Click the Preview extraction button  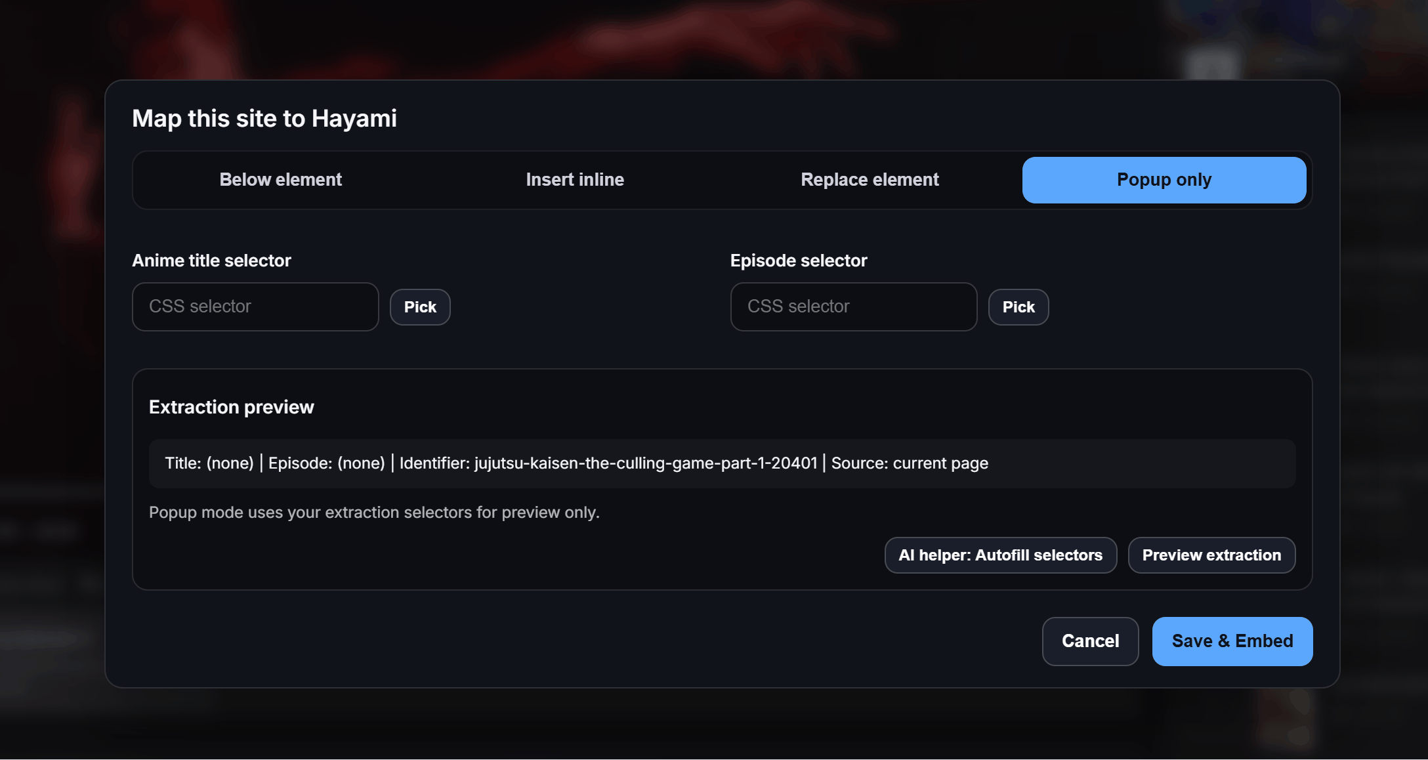(x=1211, y=555)
